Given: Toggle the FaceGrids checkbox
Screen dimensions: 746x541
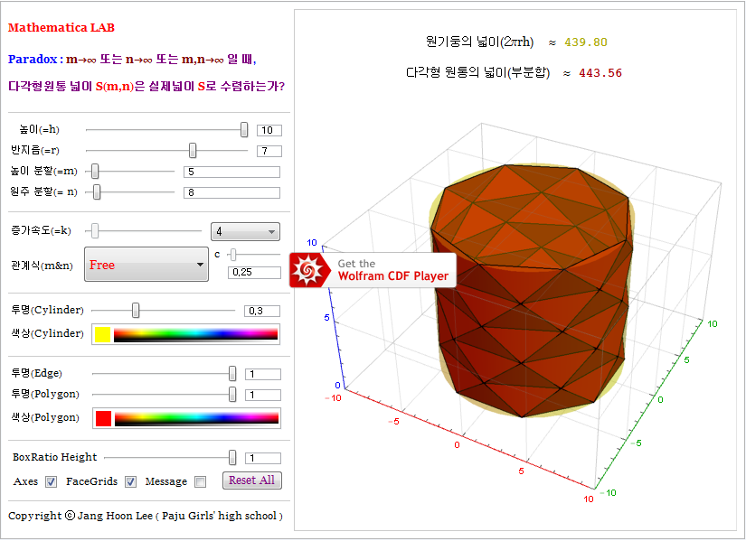Looking at the screenshot, I should coord(130,481).
